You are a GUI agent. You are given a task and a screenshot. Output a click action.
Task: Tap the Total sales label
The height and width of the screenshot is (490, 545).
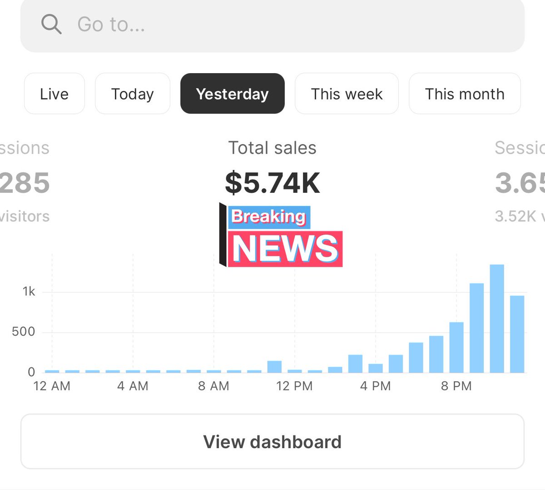[x=272, y=148]
